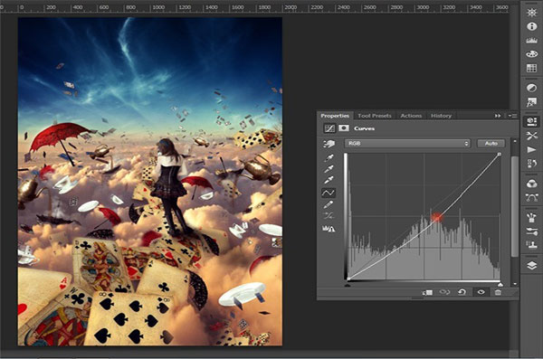Click the smooth curve values icon
543x359 pixels.
point(329,216)
